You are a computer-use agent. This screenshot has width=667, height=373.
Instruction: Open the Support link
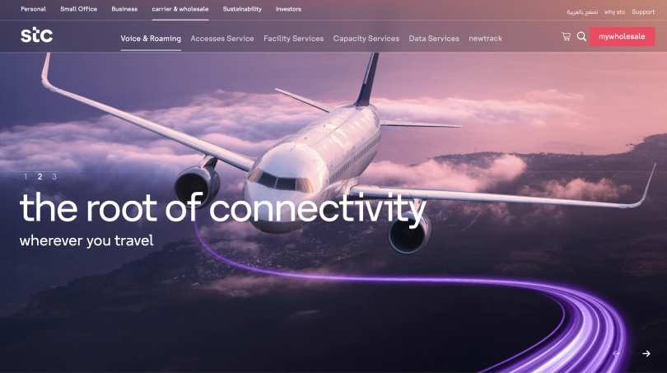point(643,12)
